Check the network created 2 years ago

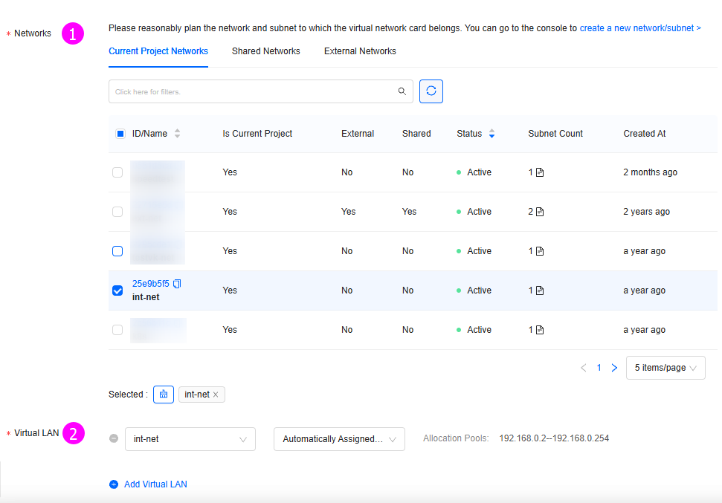click(117, 212)
